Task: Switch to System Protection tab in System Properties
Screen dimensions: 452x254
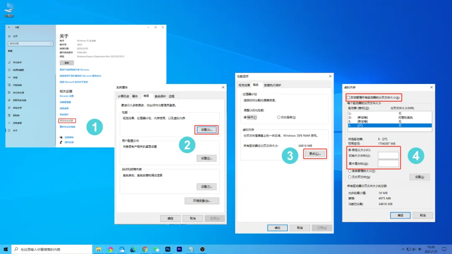Action: [160, 97]
